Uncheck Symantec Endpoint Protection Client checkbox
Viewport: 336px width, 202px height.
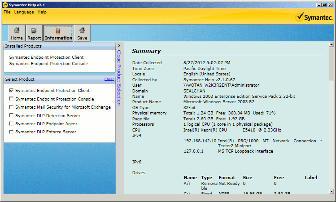[x=11, y=91]
